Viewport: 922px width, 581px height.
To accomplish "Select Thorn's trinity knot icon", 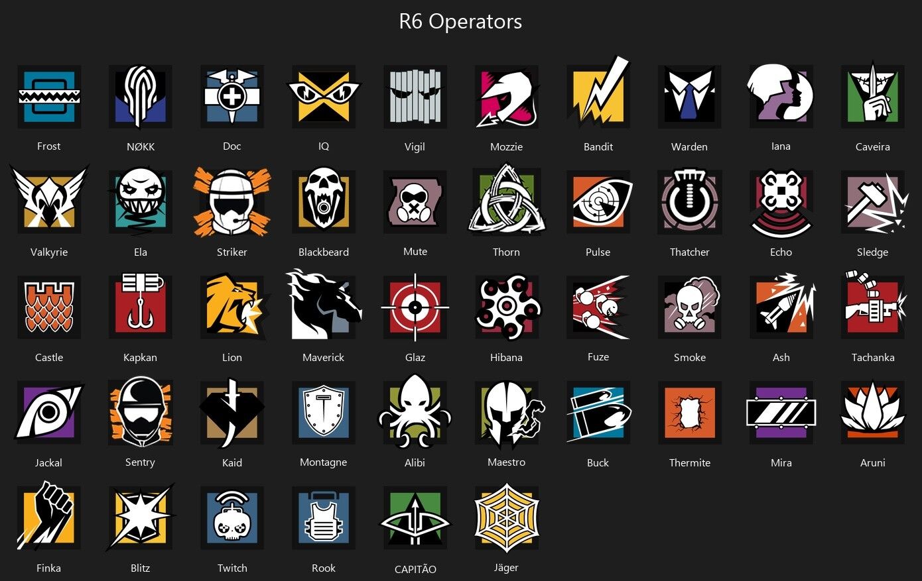I will (x=507, y=200).
